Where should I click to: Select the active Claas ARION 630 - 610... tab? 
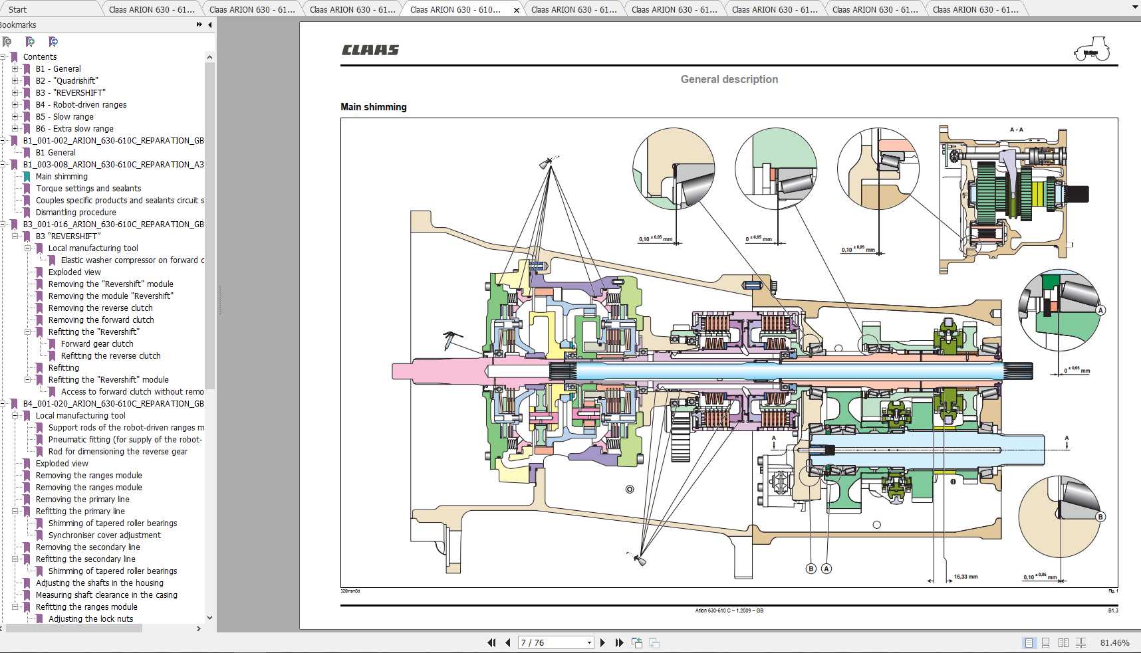(x=455, y=9)
